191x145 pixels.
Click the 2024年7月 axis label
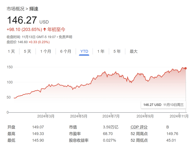111,116
